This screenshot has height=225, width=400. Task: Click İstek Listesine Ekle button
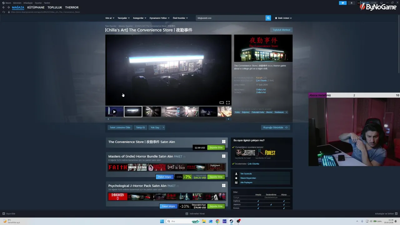pos(120,127)
